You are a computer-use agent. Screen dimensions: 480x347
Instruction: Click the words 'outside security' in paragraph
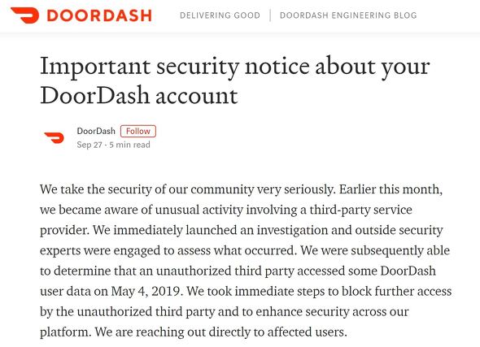(x=399, y=230)
